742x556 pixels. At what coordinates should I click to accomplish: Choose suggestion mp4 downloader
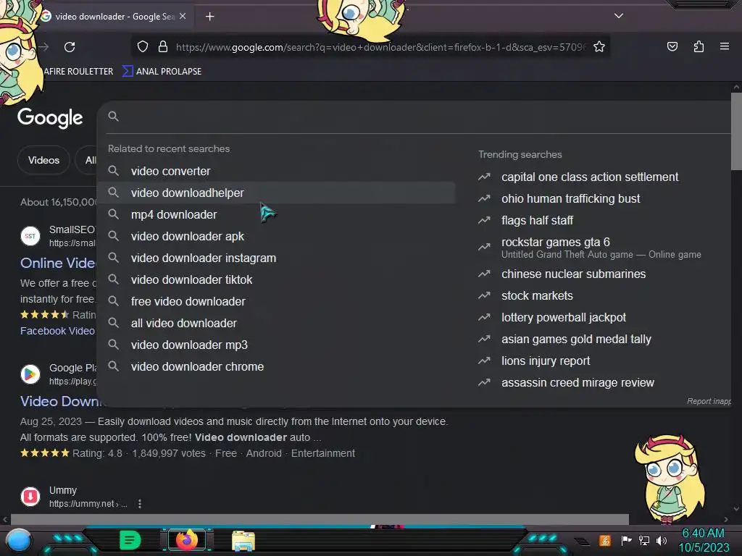[276, 214]
